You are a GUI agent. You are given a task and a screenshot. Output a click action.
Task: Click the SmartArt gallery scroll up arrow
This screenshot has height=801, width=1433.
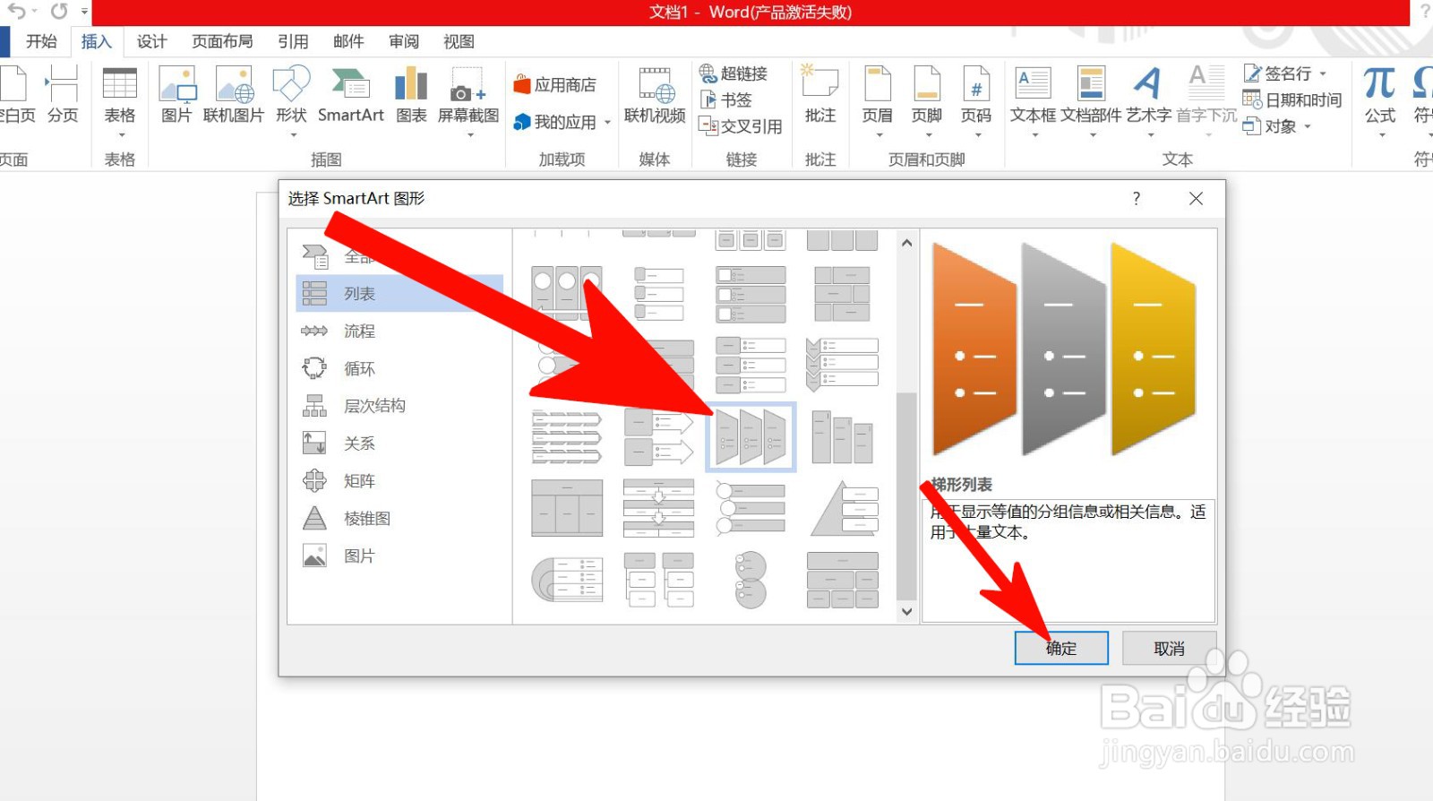[906, 243]
